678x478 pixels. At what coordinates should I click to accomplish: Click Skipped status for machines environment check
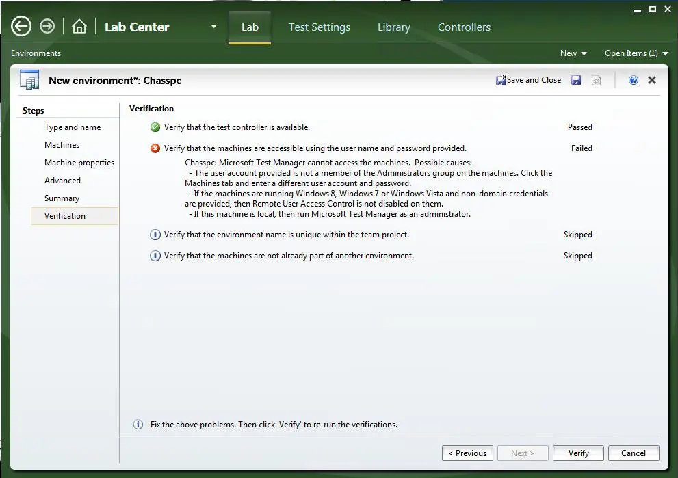coord(577,256)
